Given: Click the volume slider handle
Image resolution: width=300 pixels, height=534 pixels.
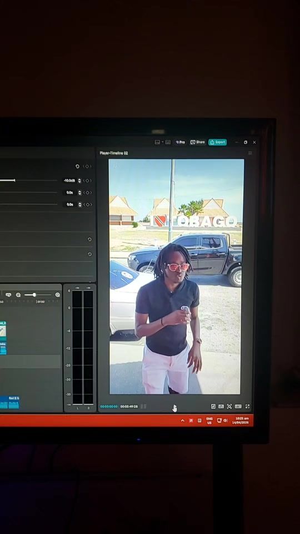Looking at the screenshot, I should click(x=14, y=180).
